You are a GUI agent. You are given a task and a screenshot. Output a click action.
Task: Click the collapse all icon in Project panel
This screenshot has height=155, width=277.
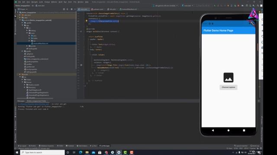point(68,9)
